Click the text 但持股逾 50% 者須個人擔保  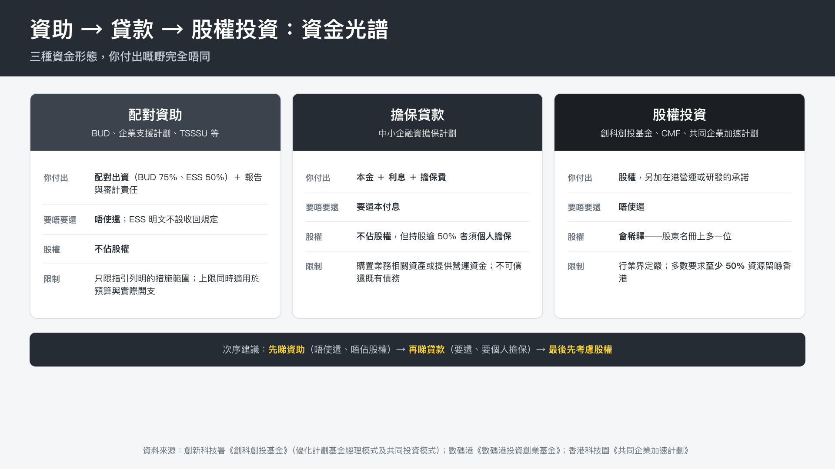point(456,236)
